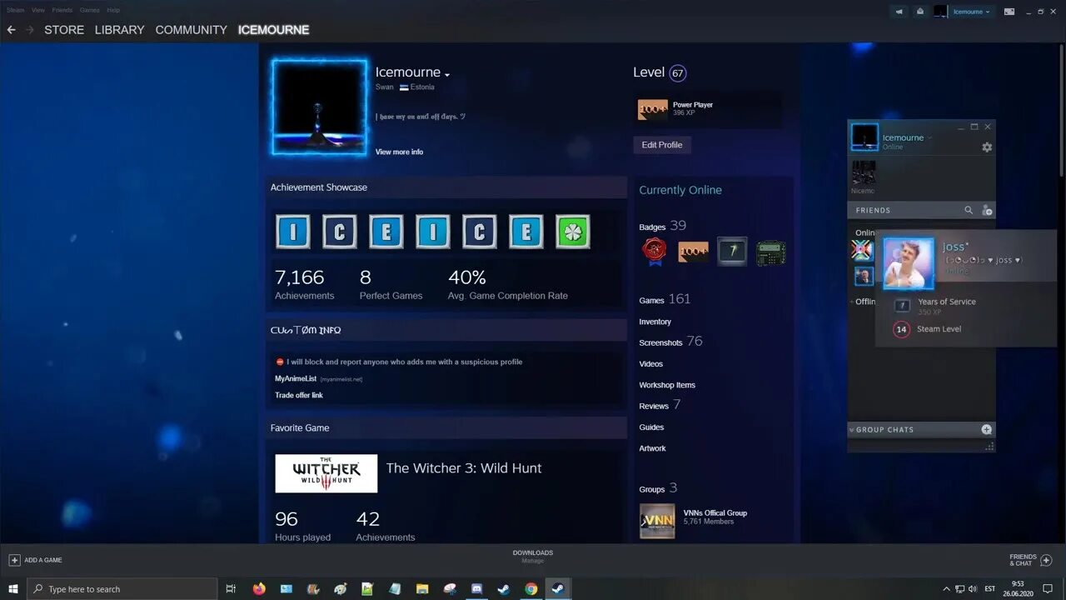Open Chrome from the taskbar
1066x600 pixels.
tap(531, 588)
